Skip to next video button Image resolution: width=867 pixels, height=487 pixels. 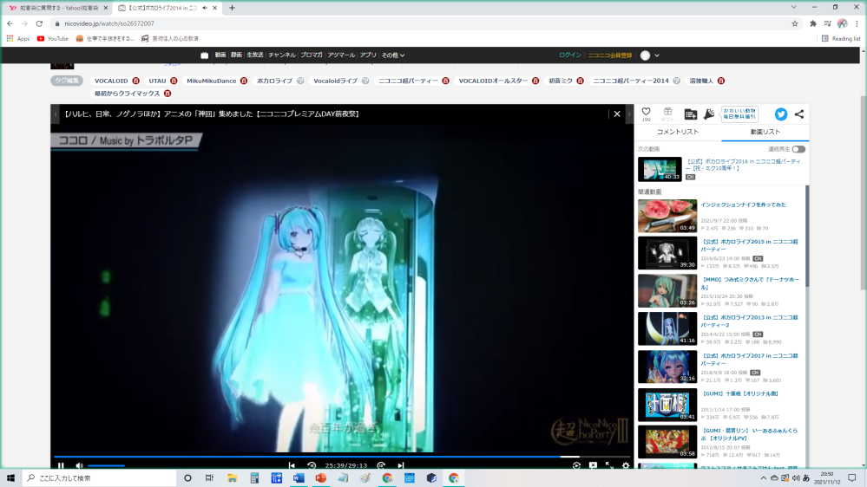(401, 465)
